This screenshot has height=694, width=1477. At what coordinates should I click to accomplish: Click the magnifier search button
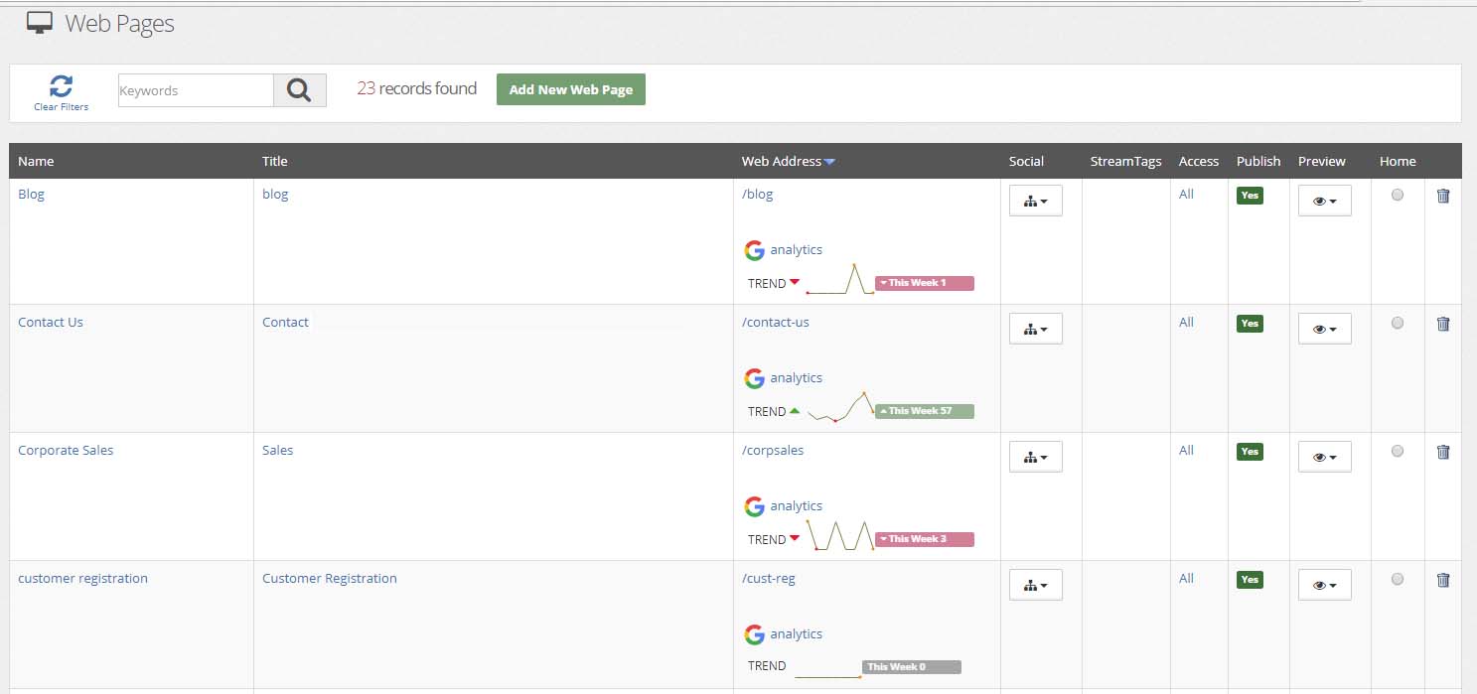pyautogui.click(x=300, y=90)
